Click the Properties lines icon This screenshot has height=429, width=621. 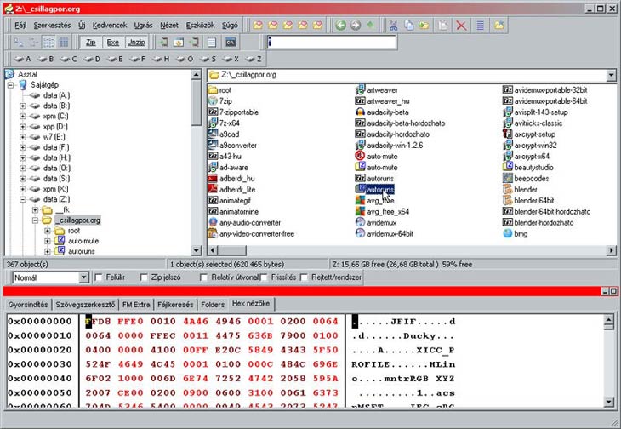pyautogui.click(x=480, y=26)
